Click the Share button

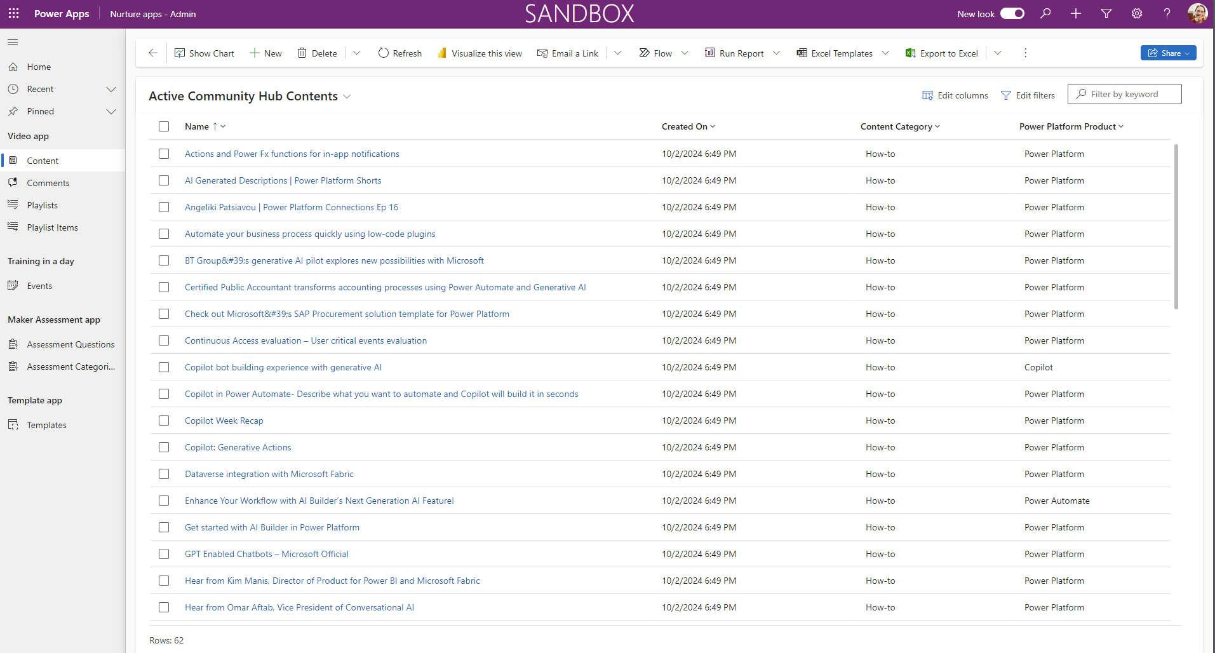tap(1168, 53)
